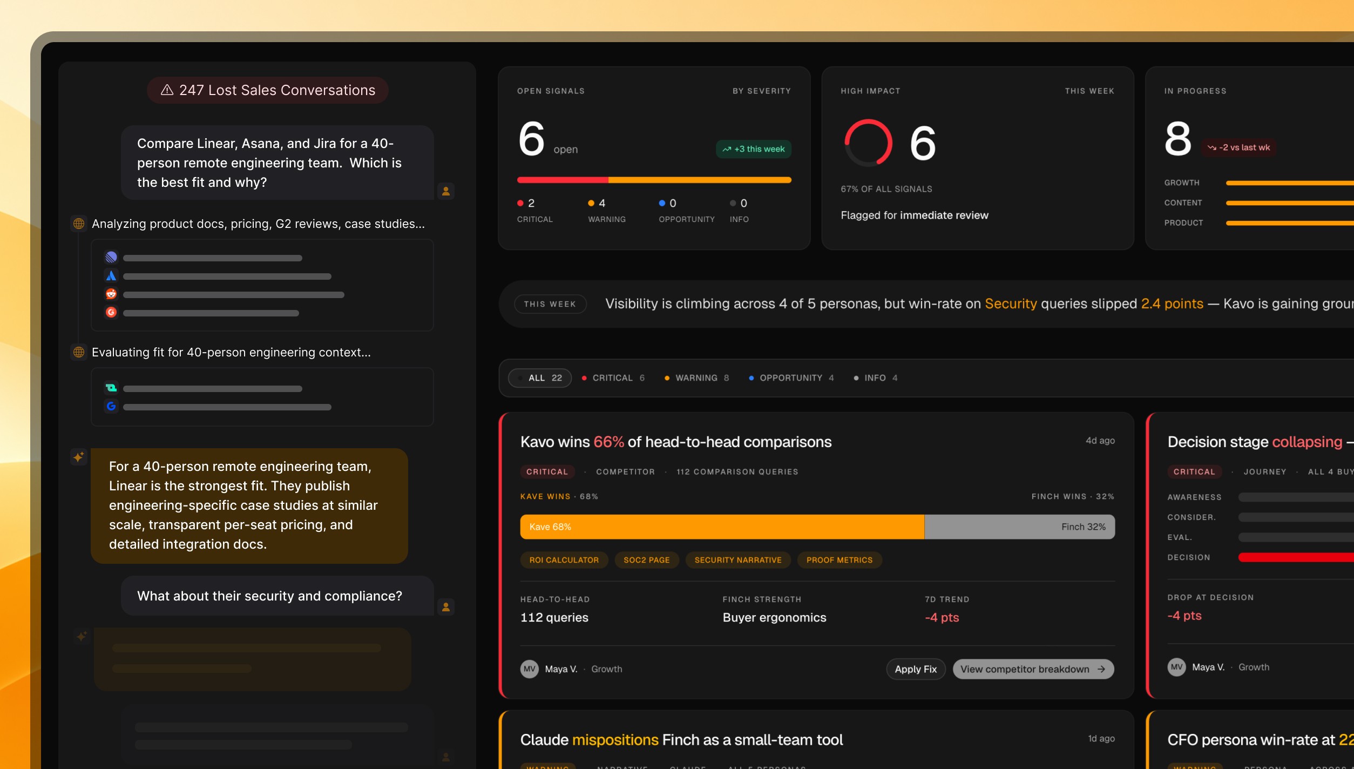Click the 67% OF ALL SIGNALS label
The height and width of the screenshot is (769, 1354).
(886, 189)
